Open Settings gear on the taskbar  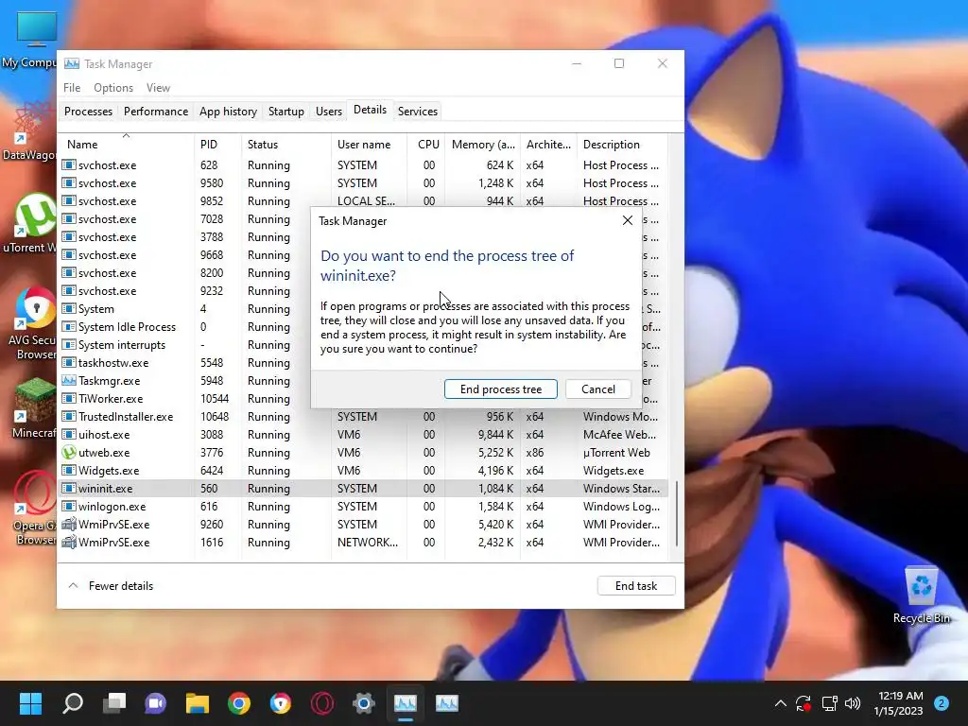(364, 702)
